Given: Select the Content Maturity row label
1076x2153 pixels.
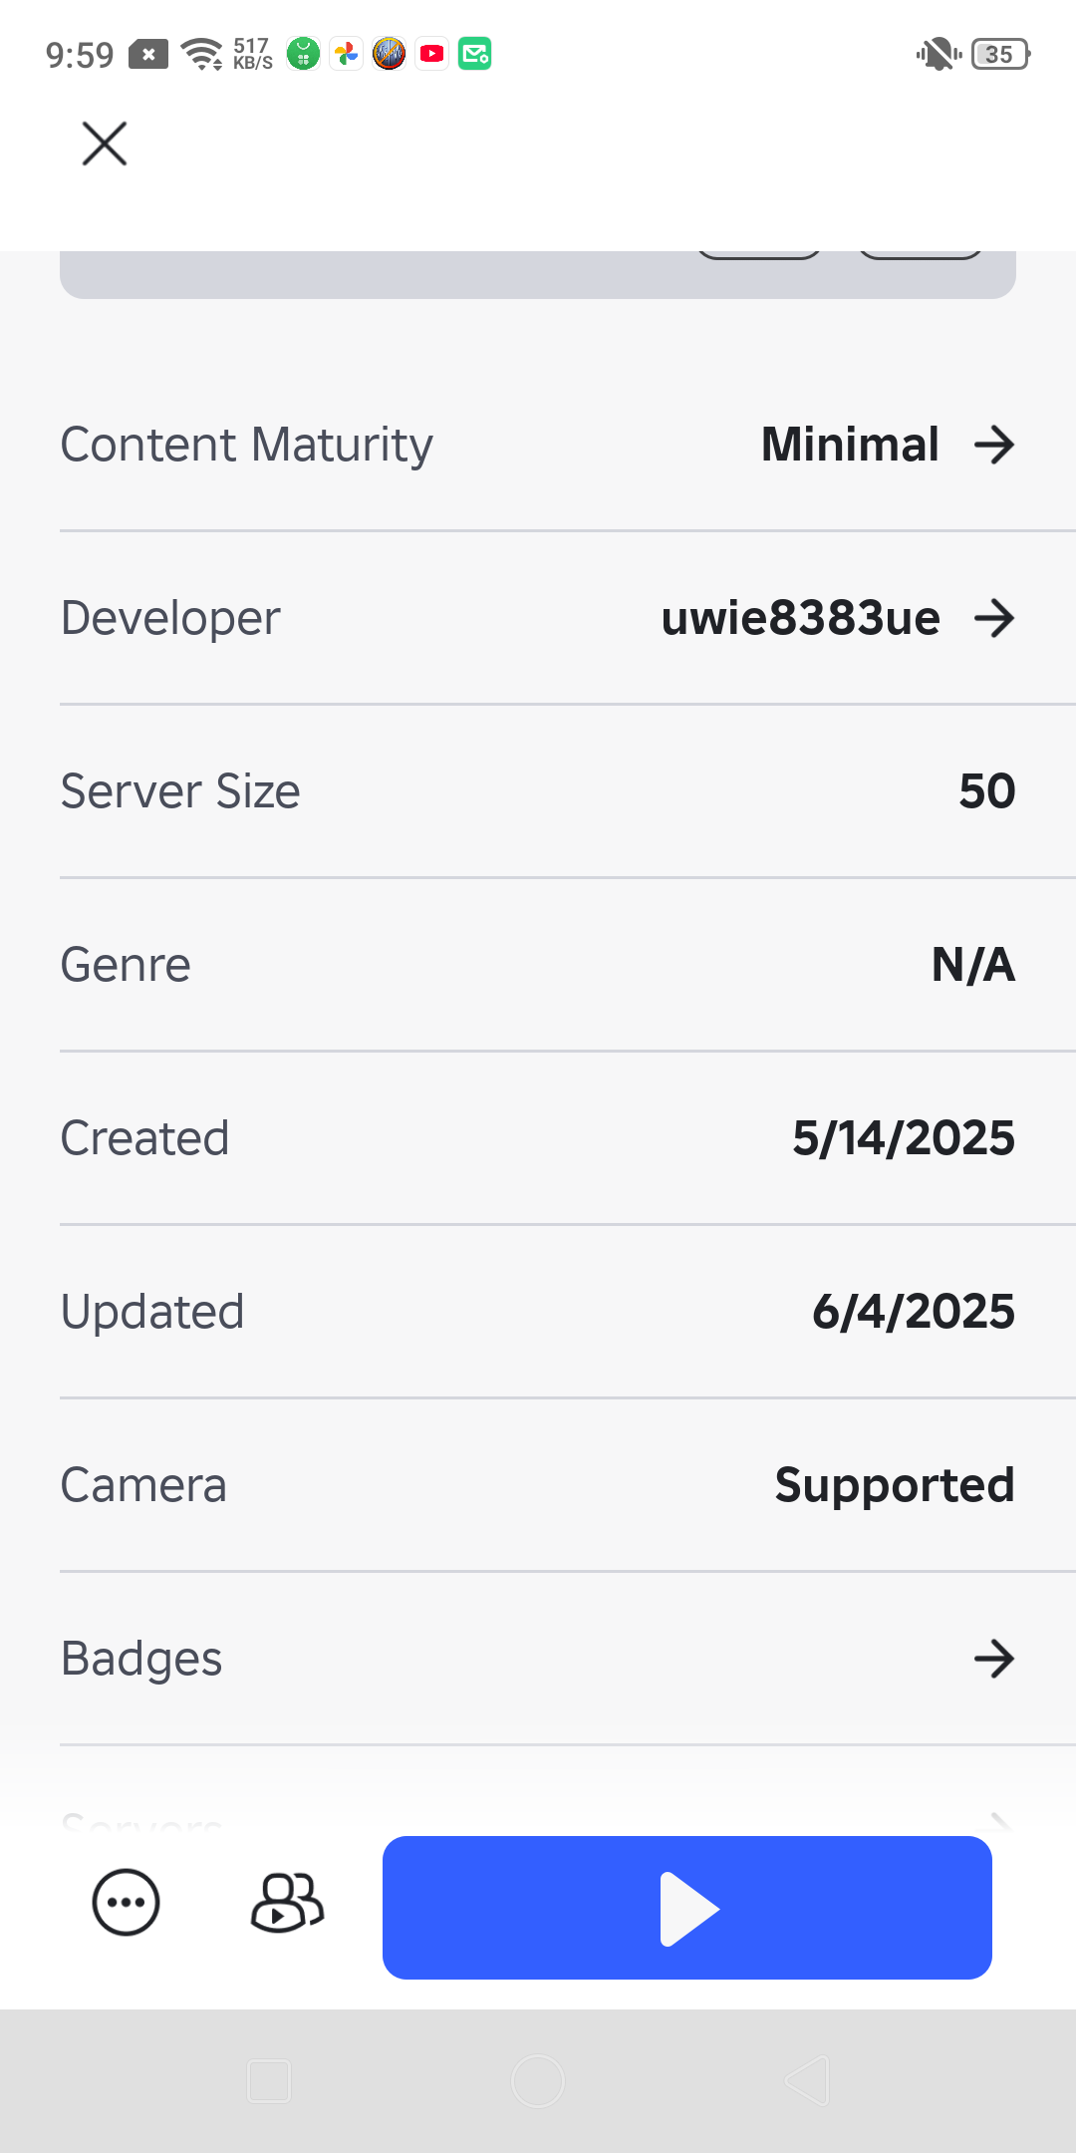Looking at the screenshot, I should click(x=247, y=446).
